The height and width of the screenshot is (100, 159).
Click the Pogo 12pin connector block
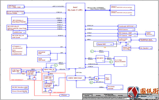tap(108, 79)
